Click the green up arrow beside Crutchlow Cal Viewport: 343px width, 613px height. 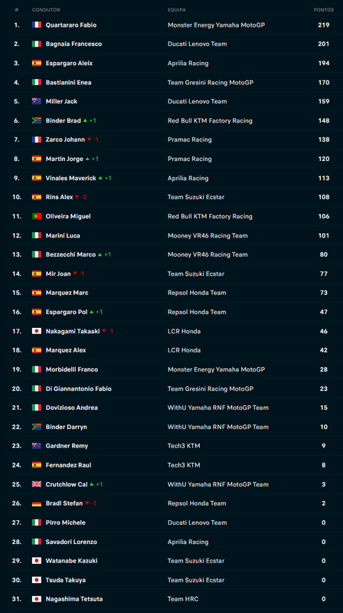(x=91, y=484)
